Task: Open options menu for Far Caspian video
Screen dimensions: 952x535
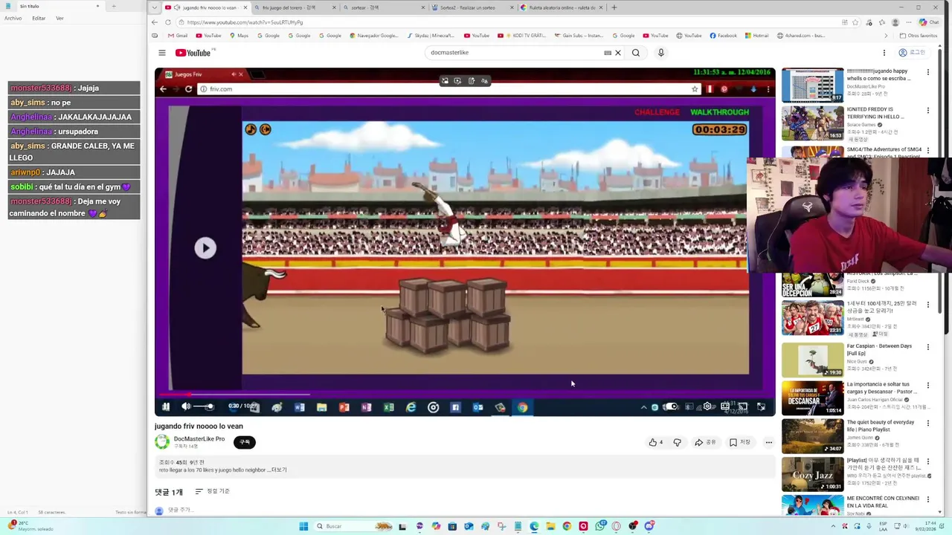Action: pos(927,347)
